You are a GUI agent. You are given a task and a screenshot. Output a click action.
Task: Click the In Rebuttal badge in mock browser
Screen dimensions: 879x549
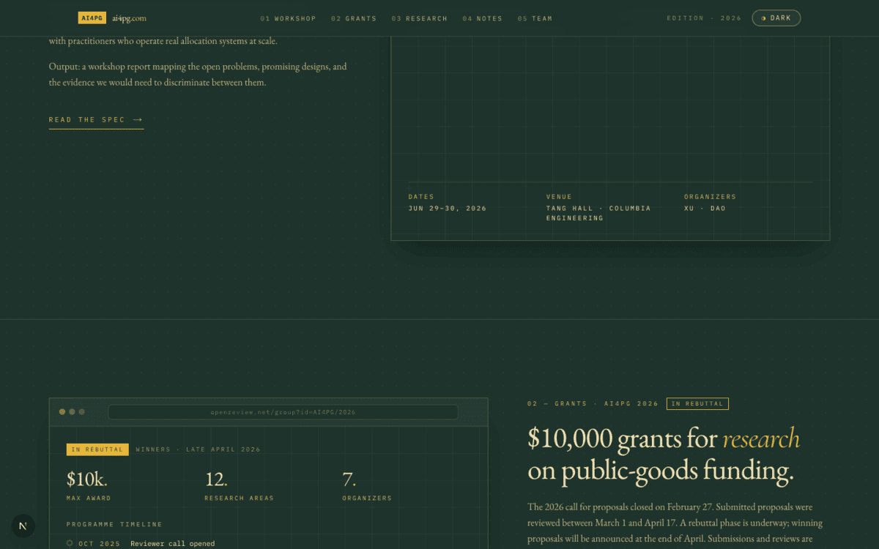[x=97, y=449]
